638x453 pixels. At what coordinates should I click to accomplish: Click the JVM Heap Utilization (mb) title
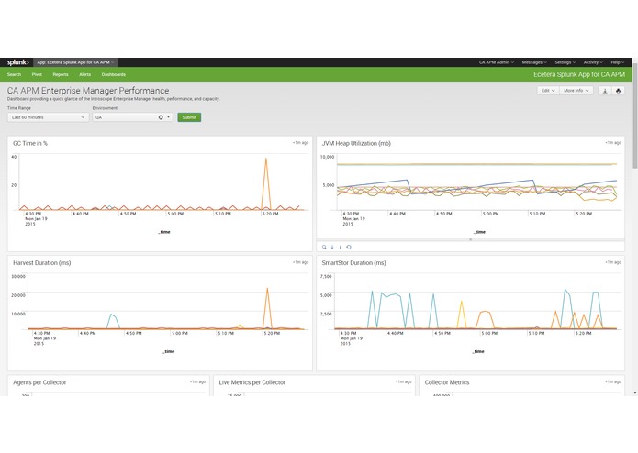[x=356, y=143]
